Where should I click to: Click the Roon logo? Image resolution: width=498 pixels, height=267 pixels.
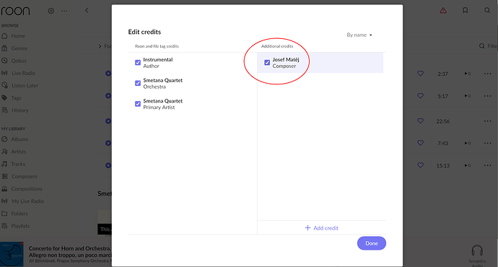pos(15,11)
